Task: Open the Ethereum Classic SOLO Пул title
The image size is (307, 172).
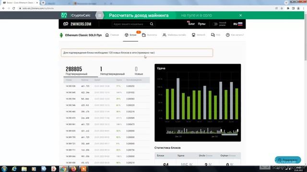Action: (83, 35)
